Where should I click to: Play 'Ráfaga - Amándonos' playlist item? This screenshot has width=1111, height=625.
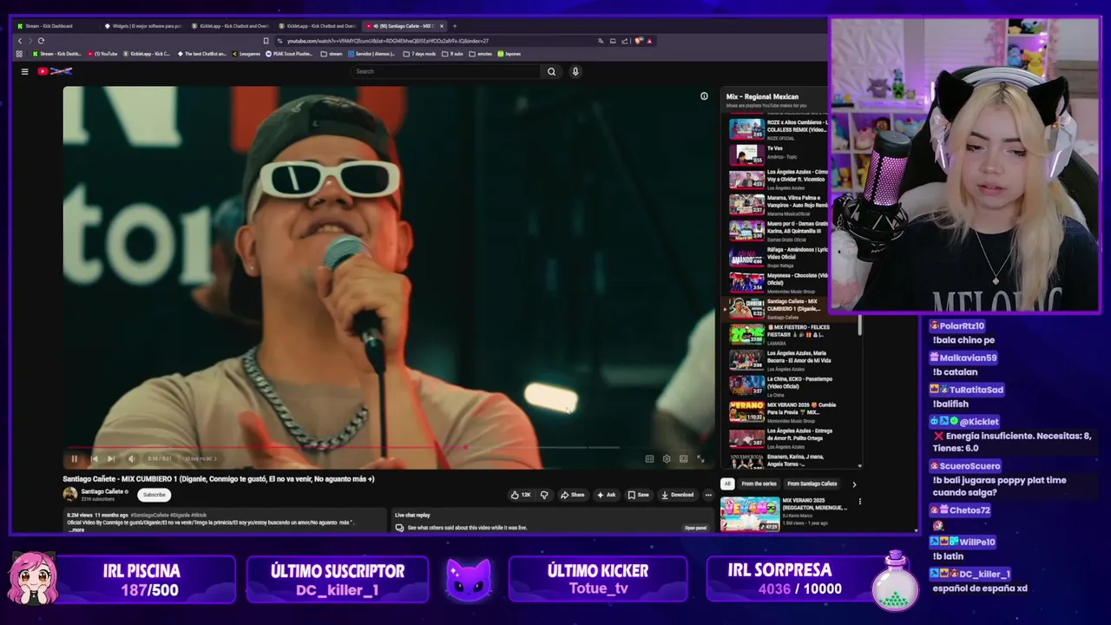[778, 256]
